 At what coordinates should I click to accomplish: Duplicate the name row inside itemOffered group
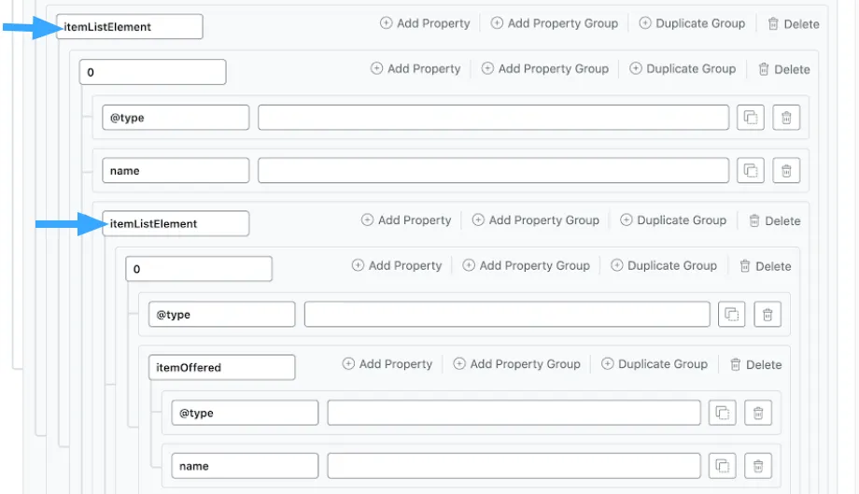pyautogui.click(x=722, y=466)
